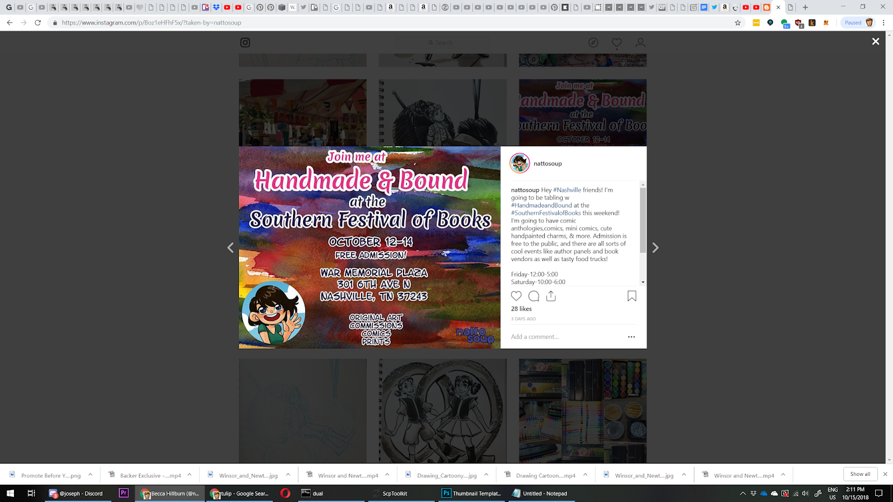Like the post with the heart icon

516,296
